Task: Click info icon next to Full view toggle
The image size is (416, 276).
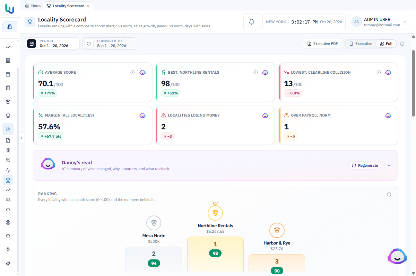Action: click(x=402, y=44)
